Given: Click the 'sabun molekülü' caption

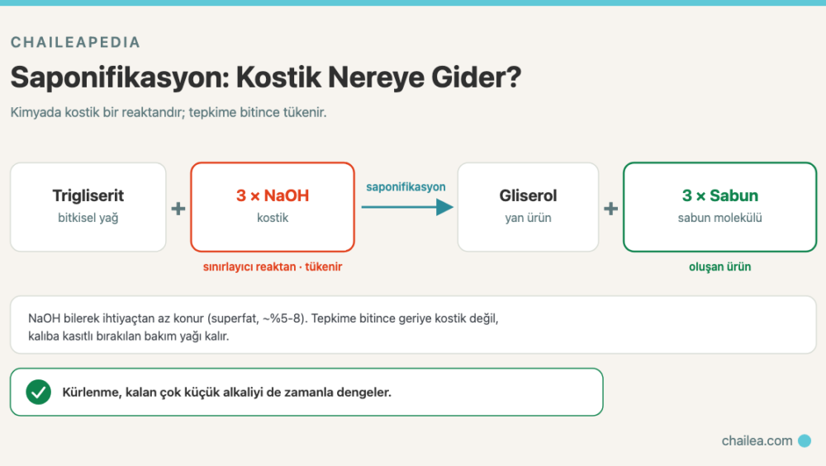Looking at the screenshot, I should coord(719,218).
